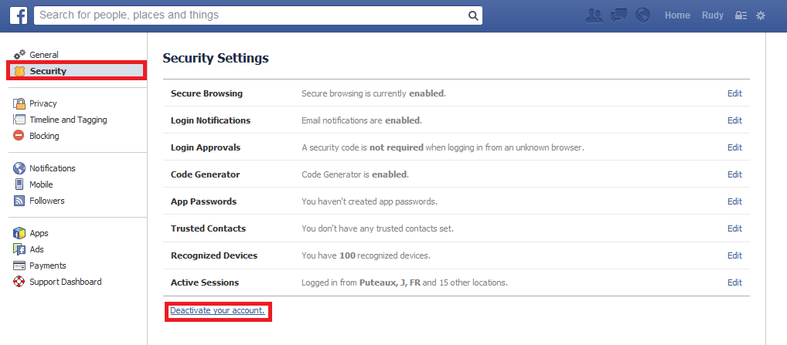This screenshot has height=345, width=787.
Task: Edit Trusted Contacts setting
Action: pos(734,228)
